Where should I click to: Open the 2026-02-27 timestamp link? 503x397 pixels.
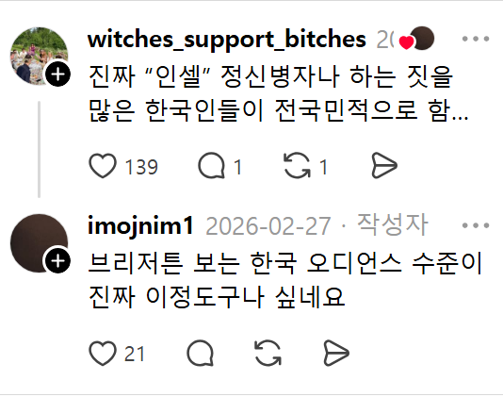268,226
